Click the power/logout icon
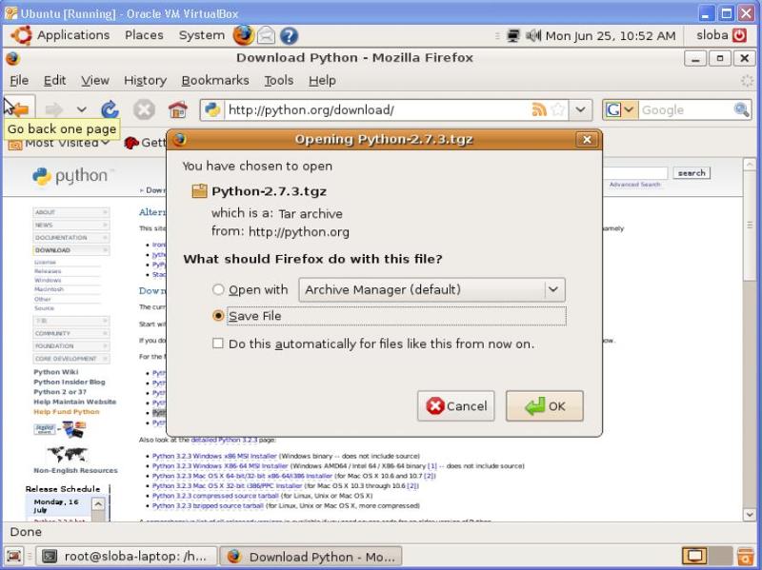762x570 pixels. click(x=739, y=35)
